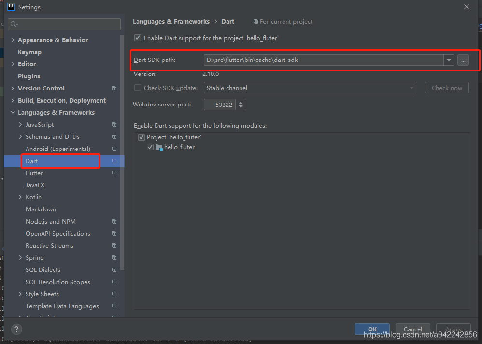Click the module icon beside hello_fluter
Screen dimensions: 482x344
[159, 147]
